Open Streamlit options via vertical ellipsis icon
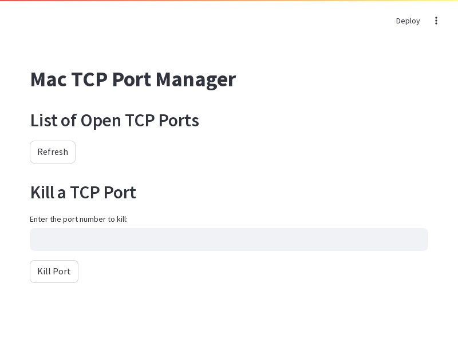Viewport: 458px width, 343px height. click(x=436, y=21)
